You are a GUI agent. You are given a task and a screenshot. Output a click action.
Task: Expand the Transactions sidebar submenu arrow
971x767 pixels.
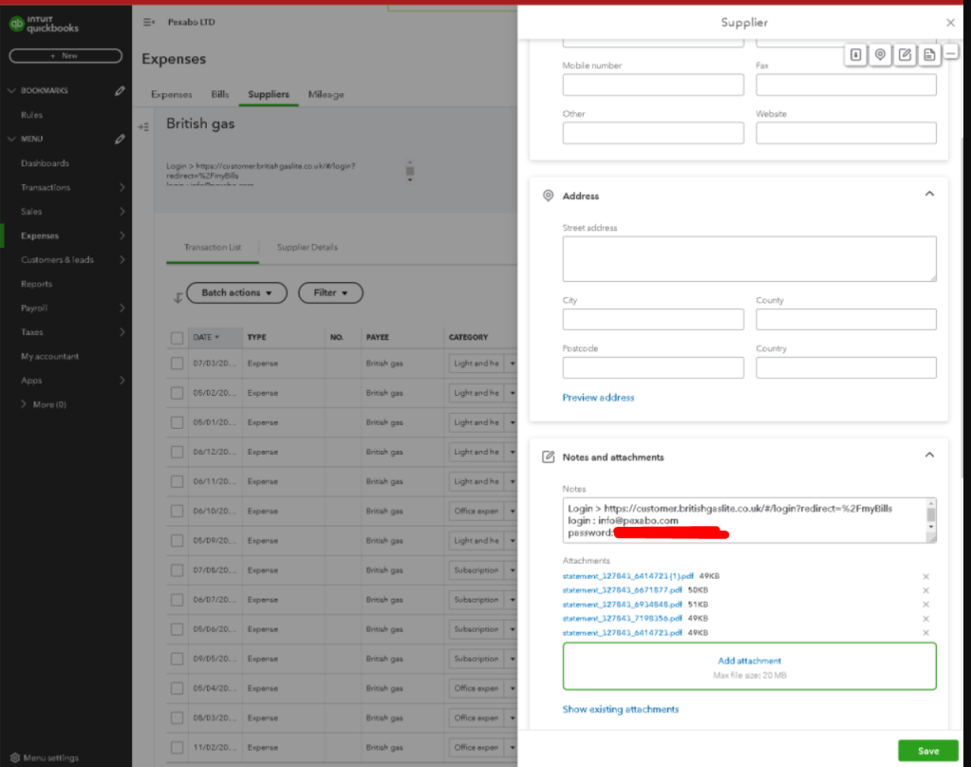tap(122, 187)
